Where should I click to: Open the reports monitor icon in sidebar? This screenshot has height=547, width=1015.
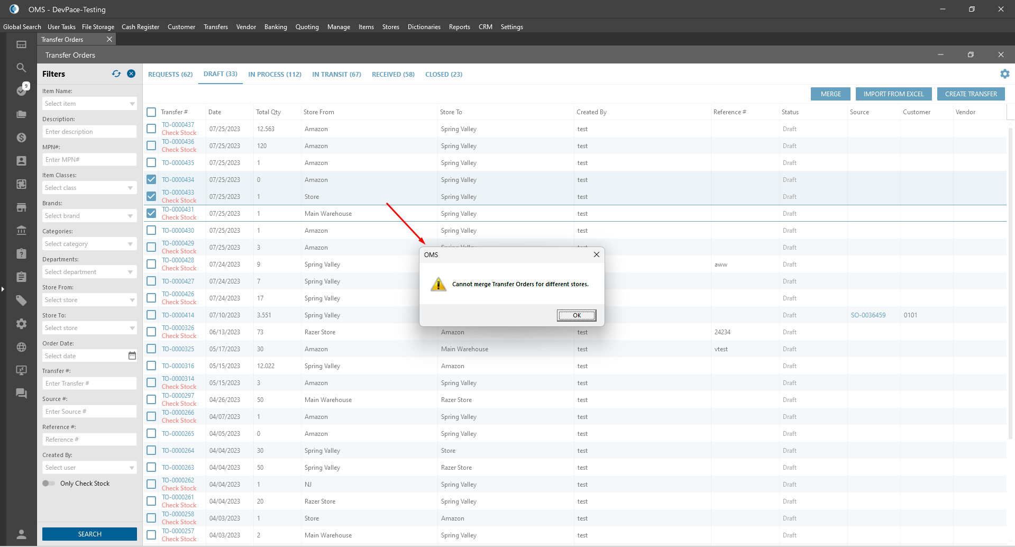point(21,370)
